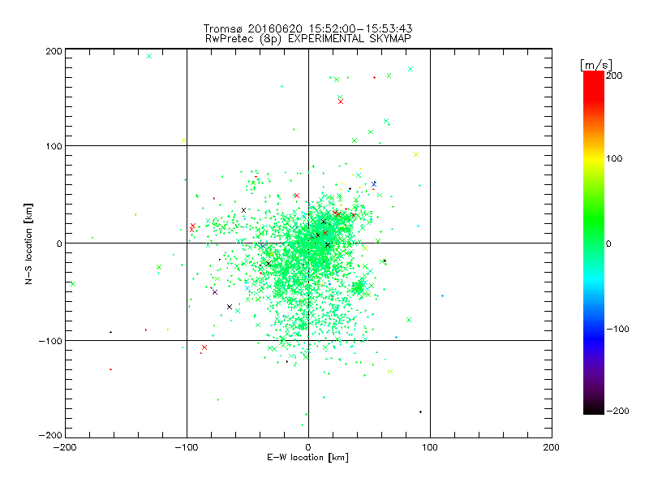Click the 'N-S location [km]' axis label
The width and height of the screenshot is (649, 487).
28,243
